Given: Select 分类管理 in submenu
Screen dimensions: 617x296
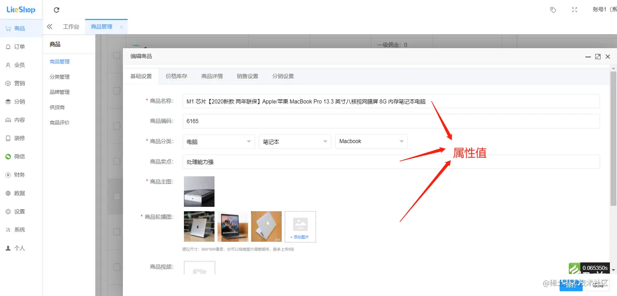Looking at the screenshot, I should (x=60, y=77).
